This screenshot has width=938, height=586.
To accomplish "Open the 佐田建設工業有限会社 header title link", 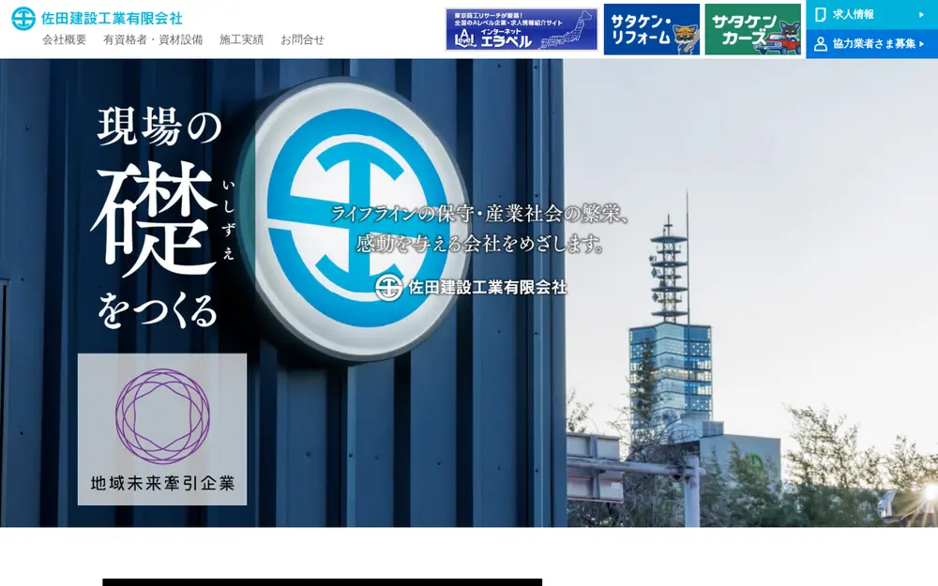I will [x=112, y=19].
